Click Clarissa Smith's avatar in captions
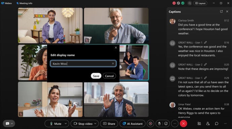This screenshot has height=129, width=232. (x=172, y=21)
